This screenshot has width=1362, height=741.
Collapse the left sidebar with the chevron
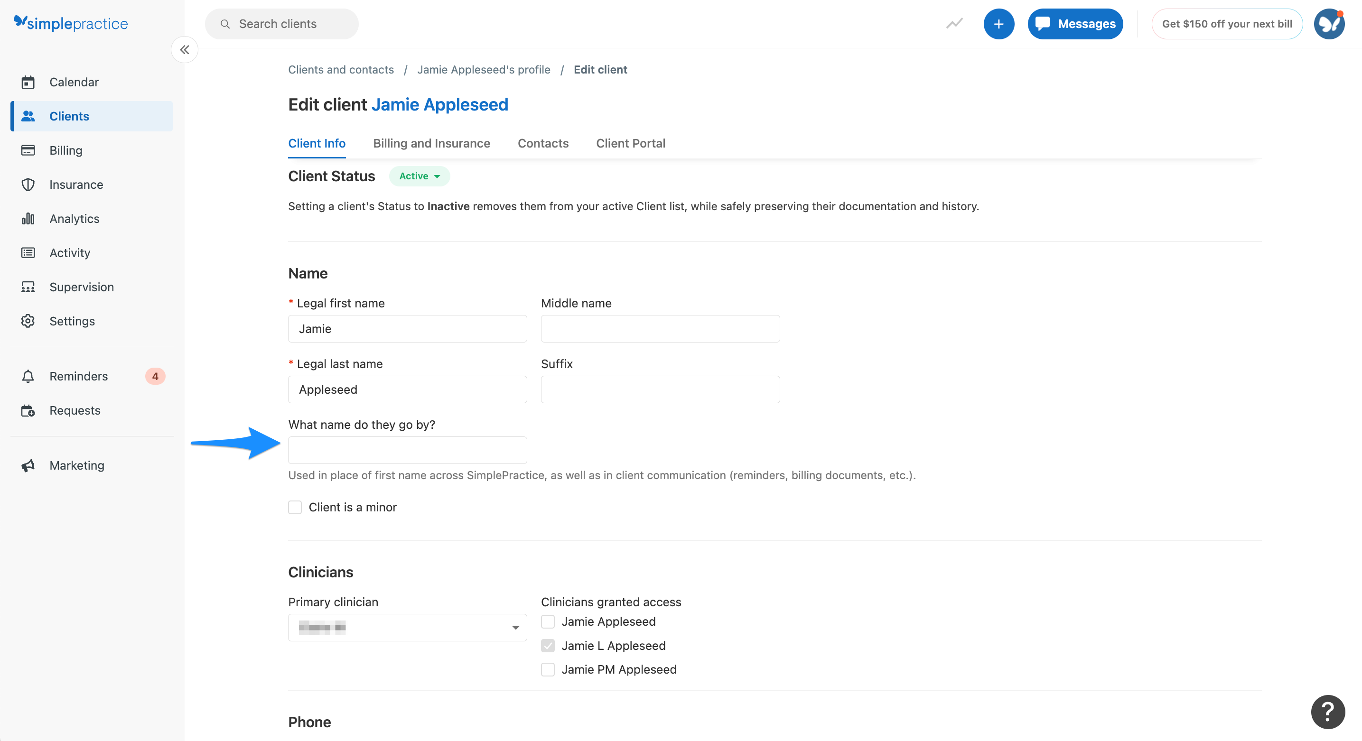click(184, 49)
